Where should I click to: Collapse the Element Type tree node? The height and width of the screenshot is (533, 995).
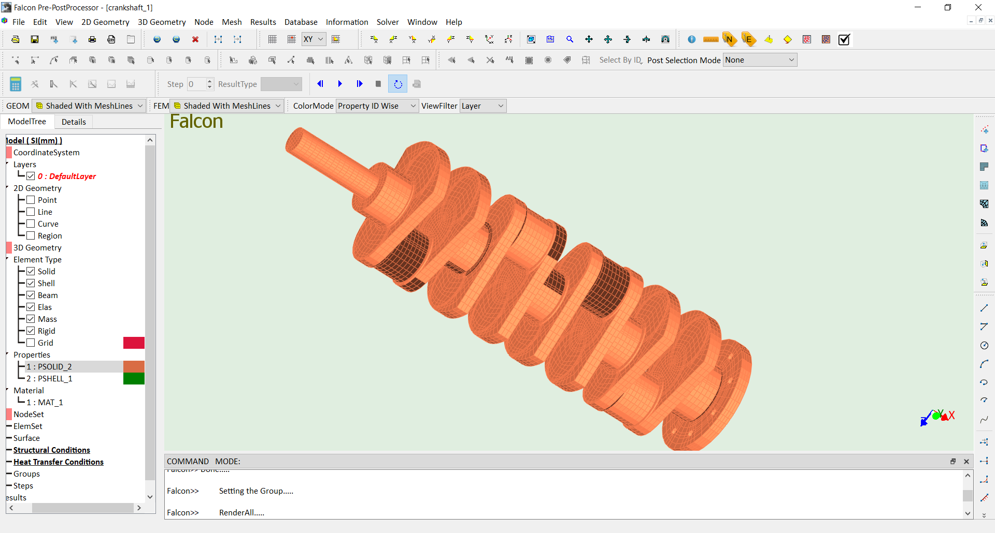click(8, 259)
